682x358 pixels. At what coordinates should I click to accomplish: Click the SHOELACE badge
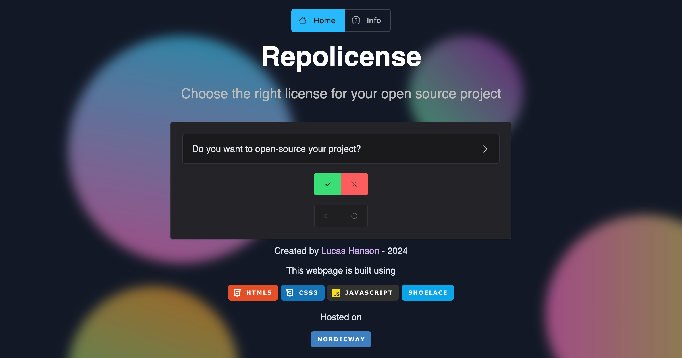[x=428, y=293]
